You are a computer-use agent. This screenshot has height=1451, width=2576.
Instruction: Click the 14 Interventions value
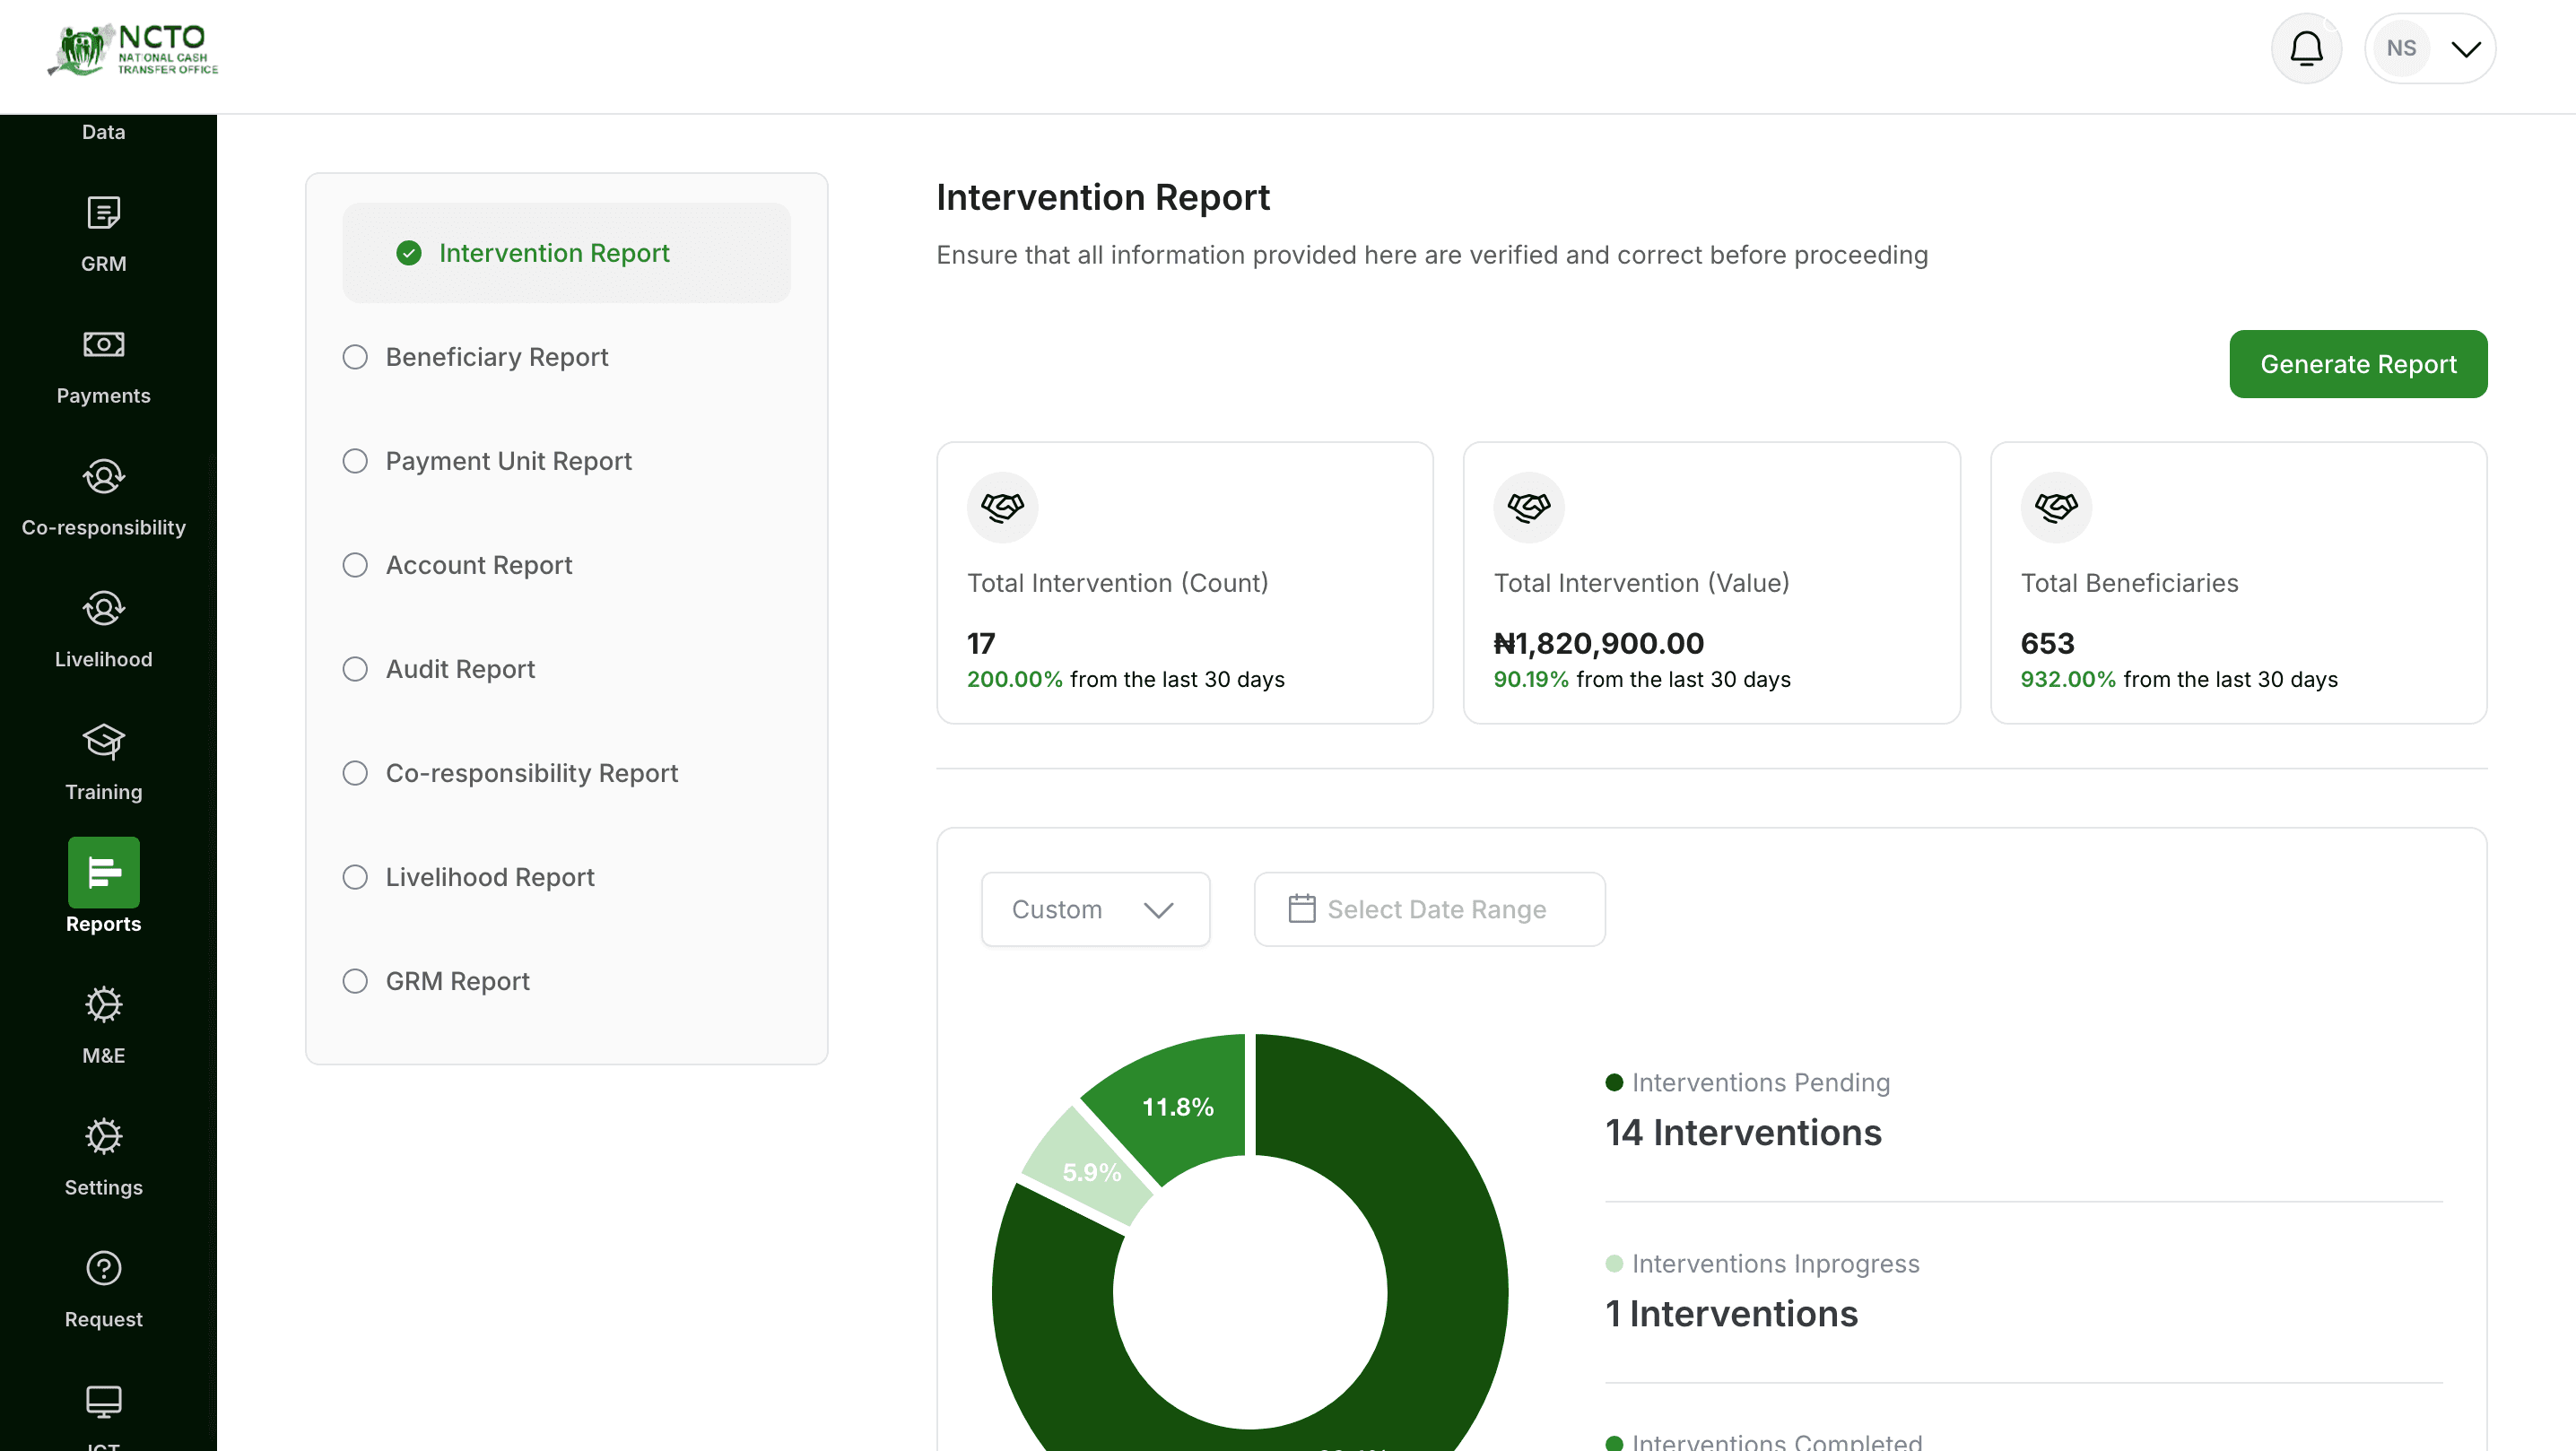(1743, 1133)
